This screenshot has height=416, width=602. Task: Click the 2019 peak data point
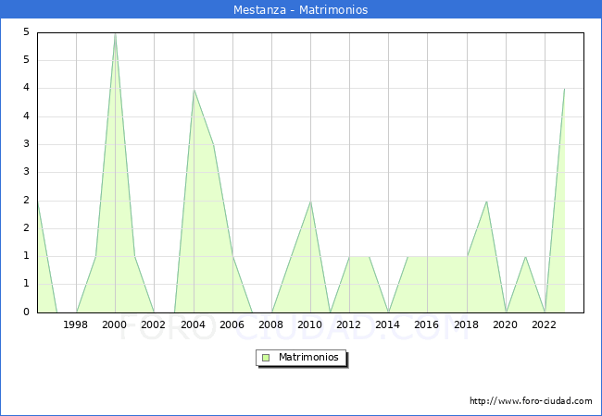(x=486, y=202)
